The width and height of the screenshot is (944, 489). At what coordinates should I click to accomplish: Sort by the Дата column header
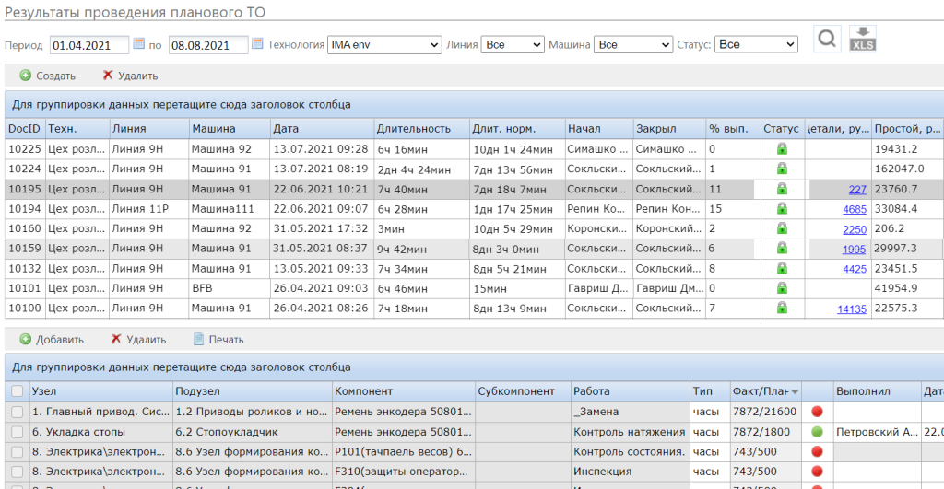coord(322,129)
